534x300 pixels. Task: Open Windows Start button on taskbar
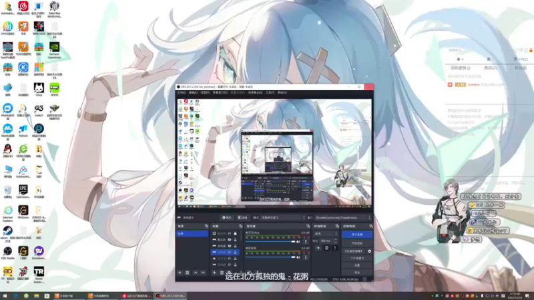5,296
